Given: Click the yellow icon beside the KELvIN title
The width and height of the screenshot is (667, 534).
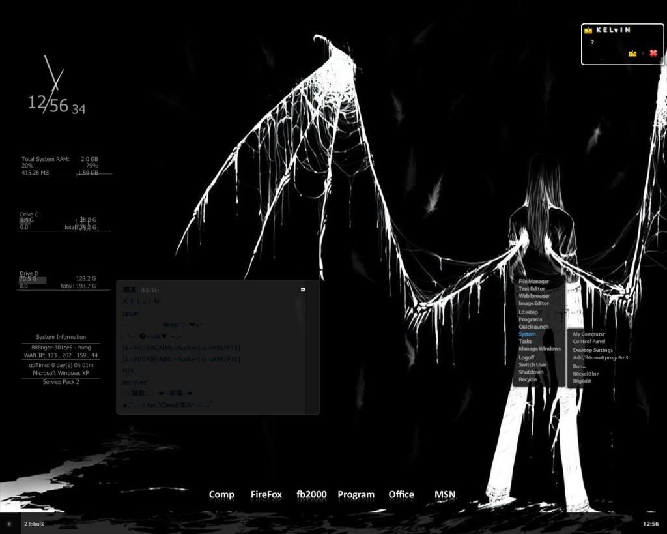Looking at the screenshot, I should coord(588,30).
